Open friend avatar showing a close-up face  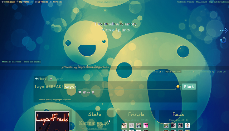click(124, 125)
